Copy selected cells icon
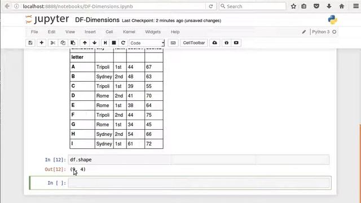Viewport: 361px width, 203px height. coord(63,43)
